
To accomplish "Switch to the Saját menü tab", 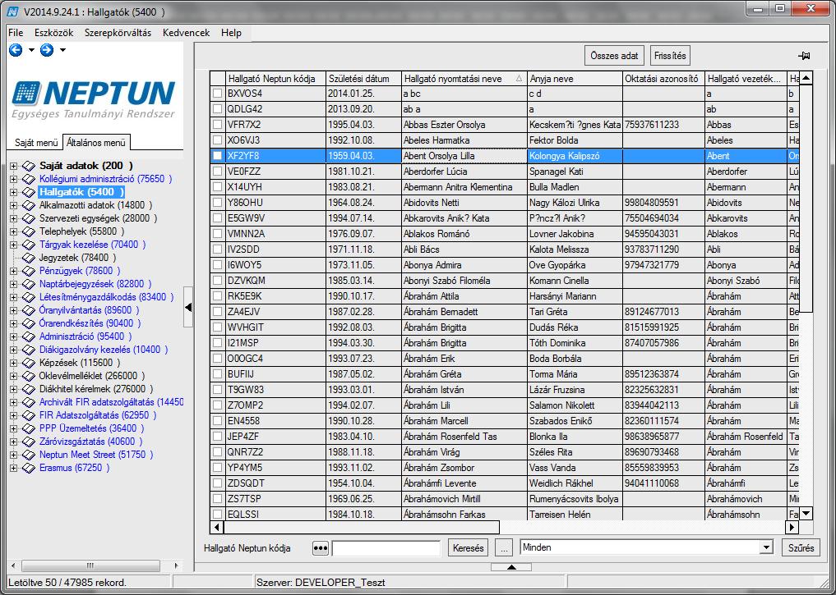I will coord(36,143).
